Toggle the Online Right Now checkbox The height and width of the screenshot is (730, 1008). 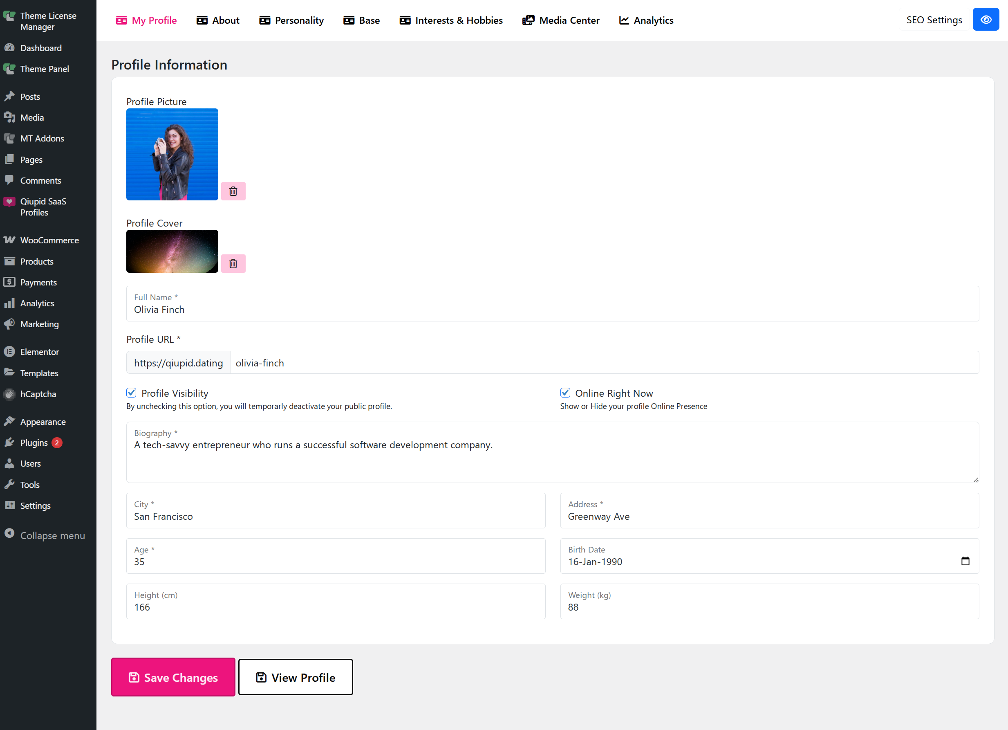coord(565,393)
